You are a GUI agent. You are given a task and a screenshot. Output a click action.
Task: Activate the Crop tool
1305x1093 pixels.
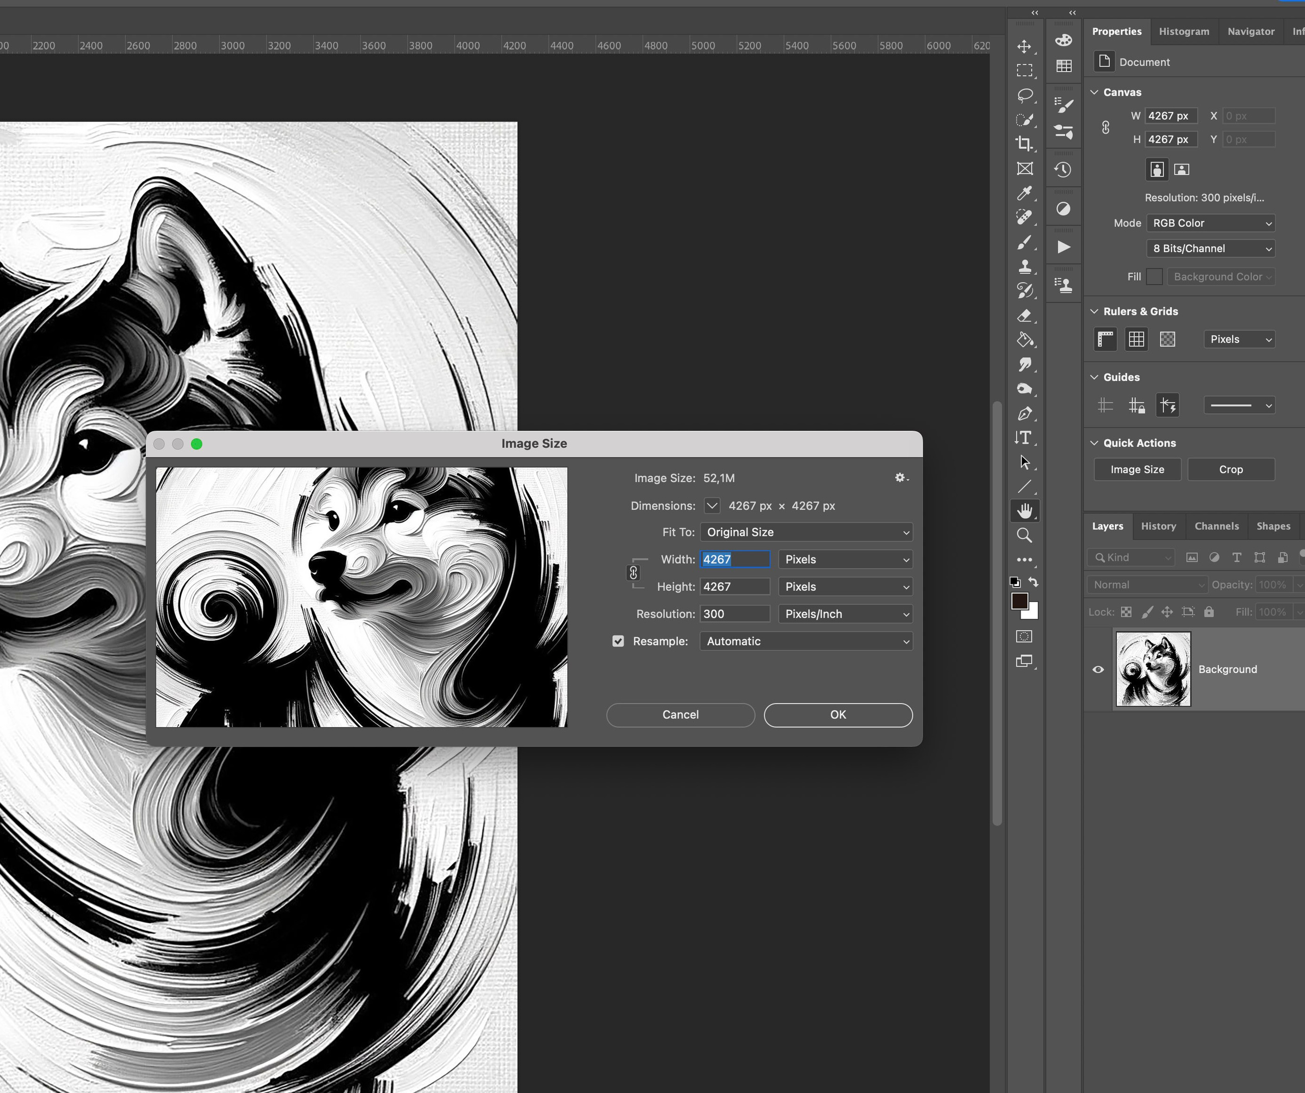1025,144
